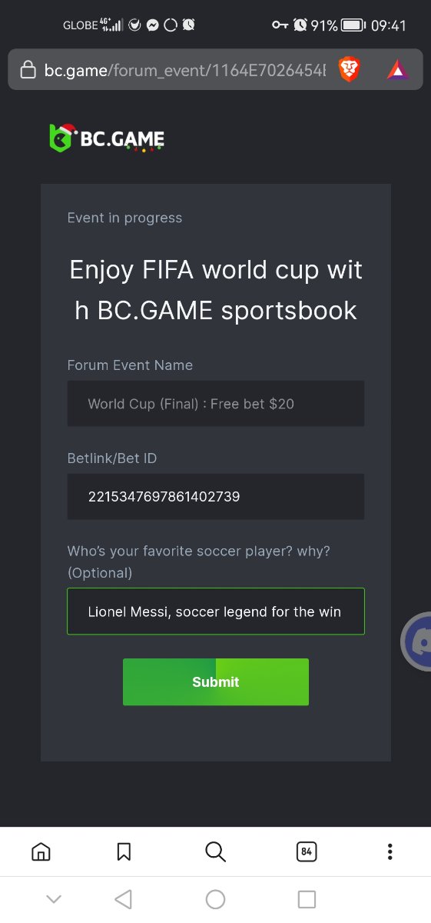Open Android recent apps square button
The height and width of the screenshot is (923, 431).
[x=307, y=899]
